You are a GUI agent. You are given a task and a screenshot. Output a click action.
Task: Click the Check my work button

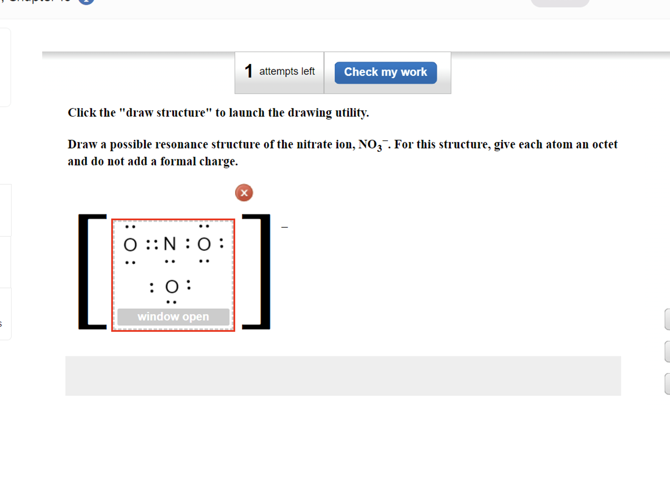pos(386,72)
